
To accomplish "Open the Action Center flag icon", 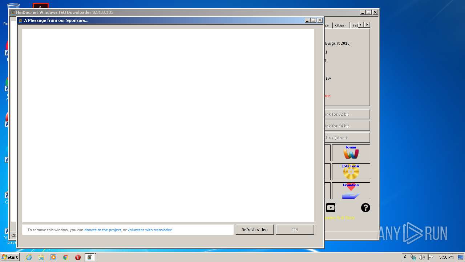I will [430, 257].
